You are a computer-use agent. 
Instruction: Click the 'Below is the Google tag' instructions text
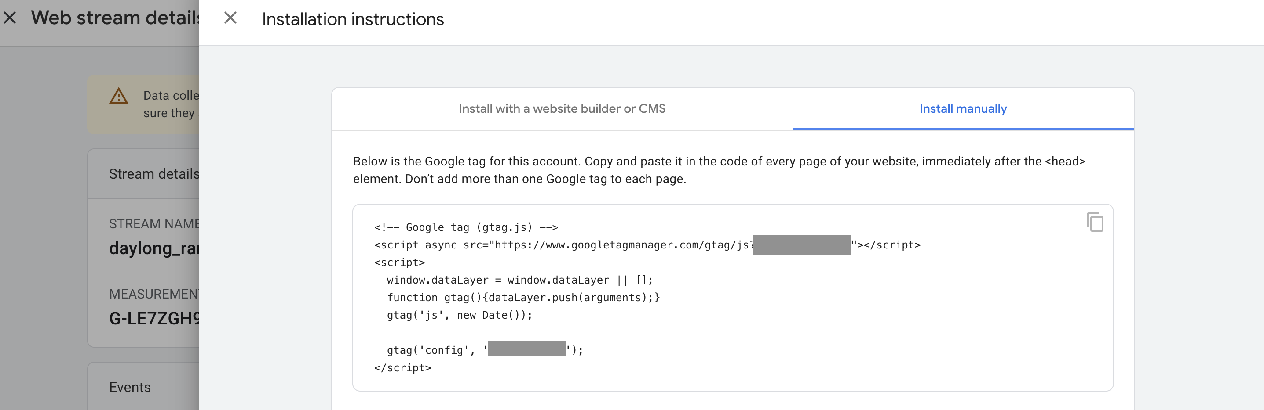coord(719,170)
